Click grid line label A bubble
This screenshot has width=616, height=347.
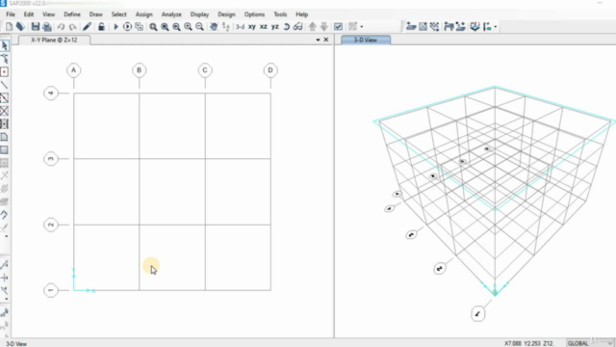tap(73, 70)
